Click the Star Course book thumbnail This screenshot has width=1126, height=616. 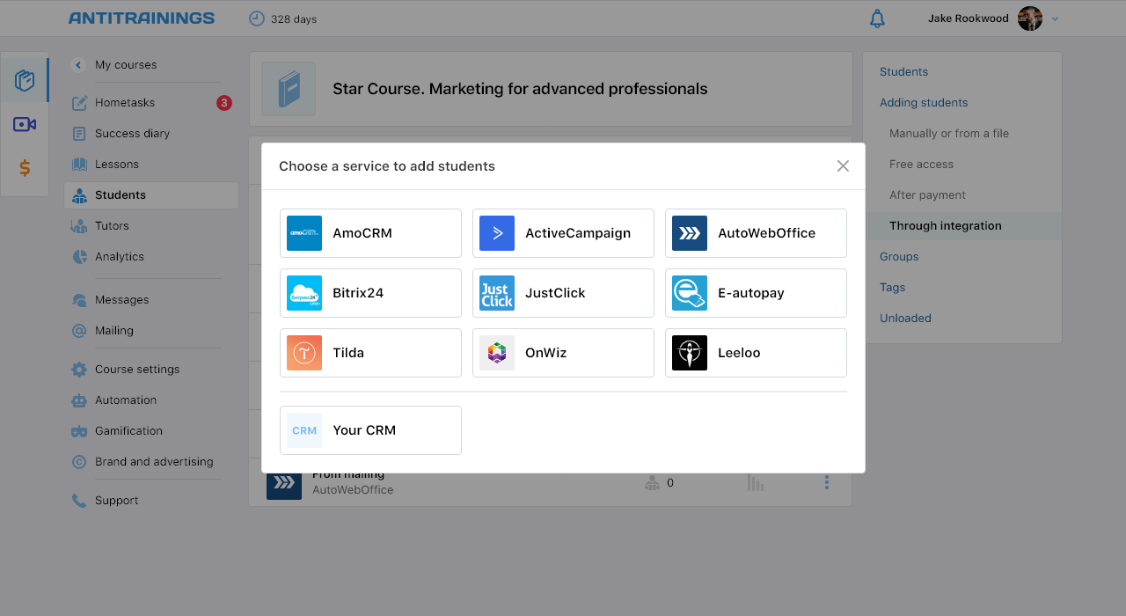pyautogui.click(x=289, y=89)
